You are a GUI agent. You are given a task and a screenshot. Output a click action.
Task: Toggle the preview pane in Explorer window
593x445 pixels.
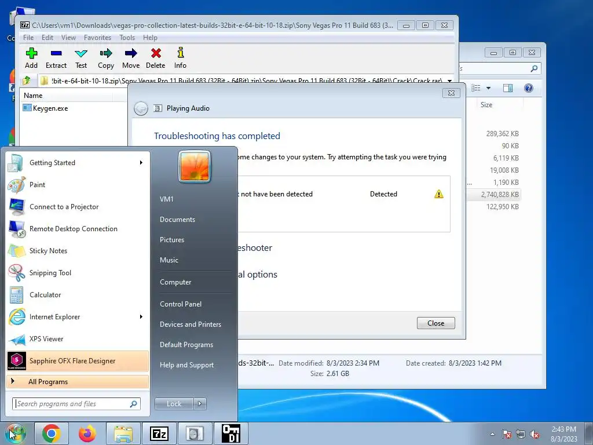[x=508, y=88]
